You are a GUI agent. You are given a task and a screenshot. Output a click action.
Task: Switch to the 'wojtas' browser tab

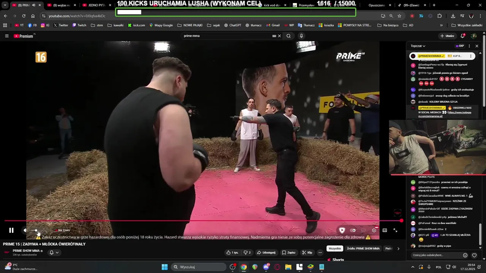(61, 5)
